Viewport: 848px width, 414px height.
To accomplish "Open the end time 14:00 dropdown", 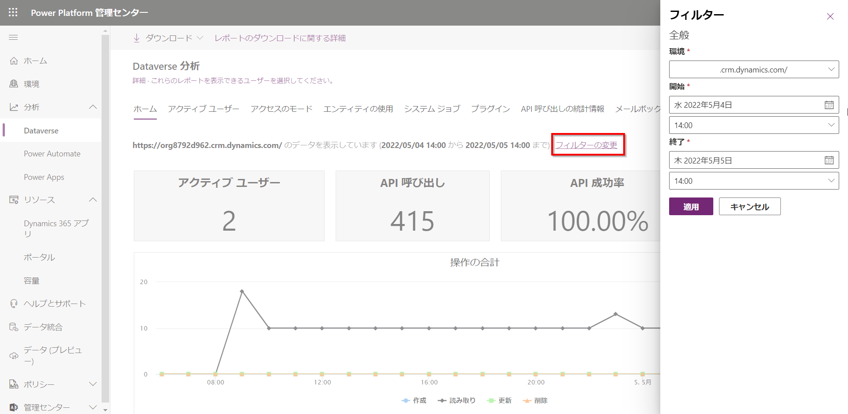I will tap(754, 181).
